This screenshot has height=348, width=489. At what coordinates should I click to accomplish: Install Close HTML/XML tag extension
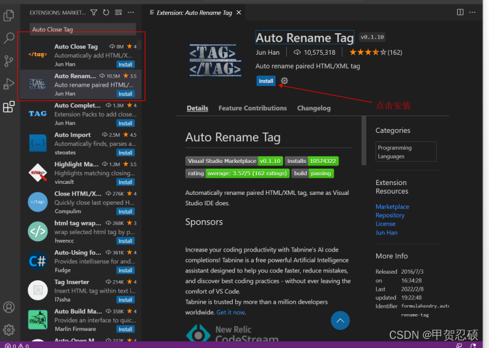tap(125, 212)
